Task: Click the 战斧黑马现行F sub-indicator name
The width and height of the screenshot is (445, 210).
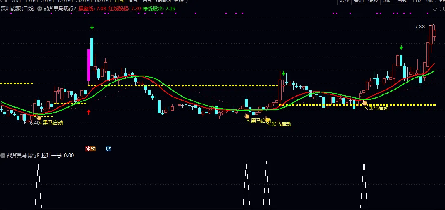Action: pos(23,156)
